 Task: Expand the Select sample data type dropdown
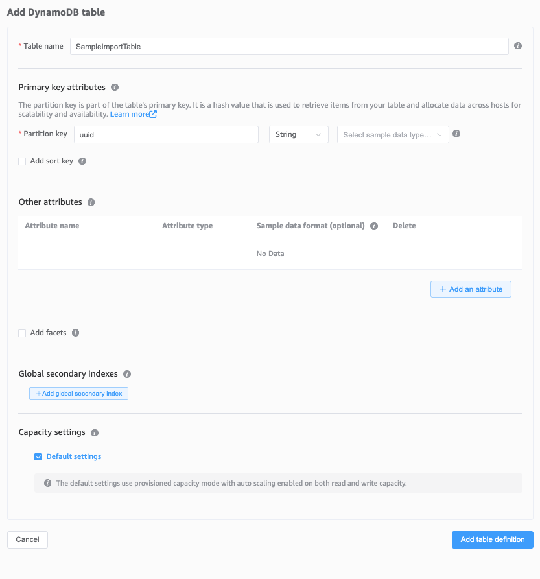tap(393, 135)
